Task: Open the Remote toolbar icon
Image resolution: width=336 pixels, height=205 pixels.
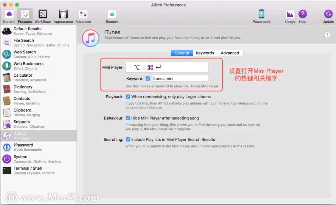Action: tap(112, 14)
